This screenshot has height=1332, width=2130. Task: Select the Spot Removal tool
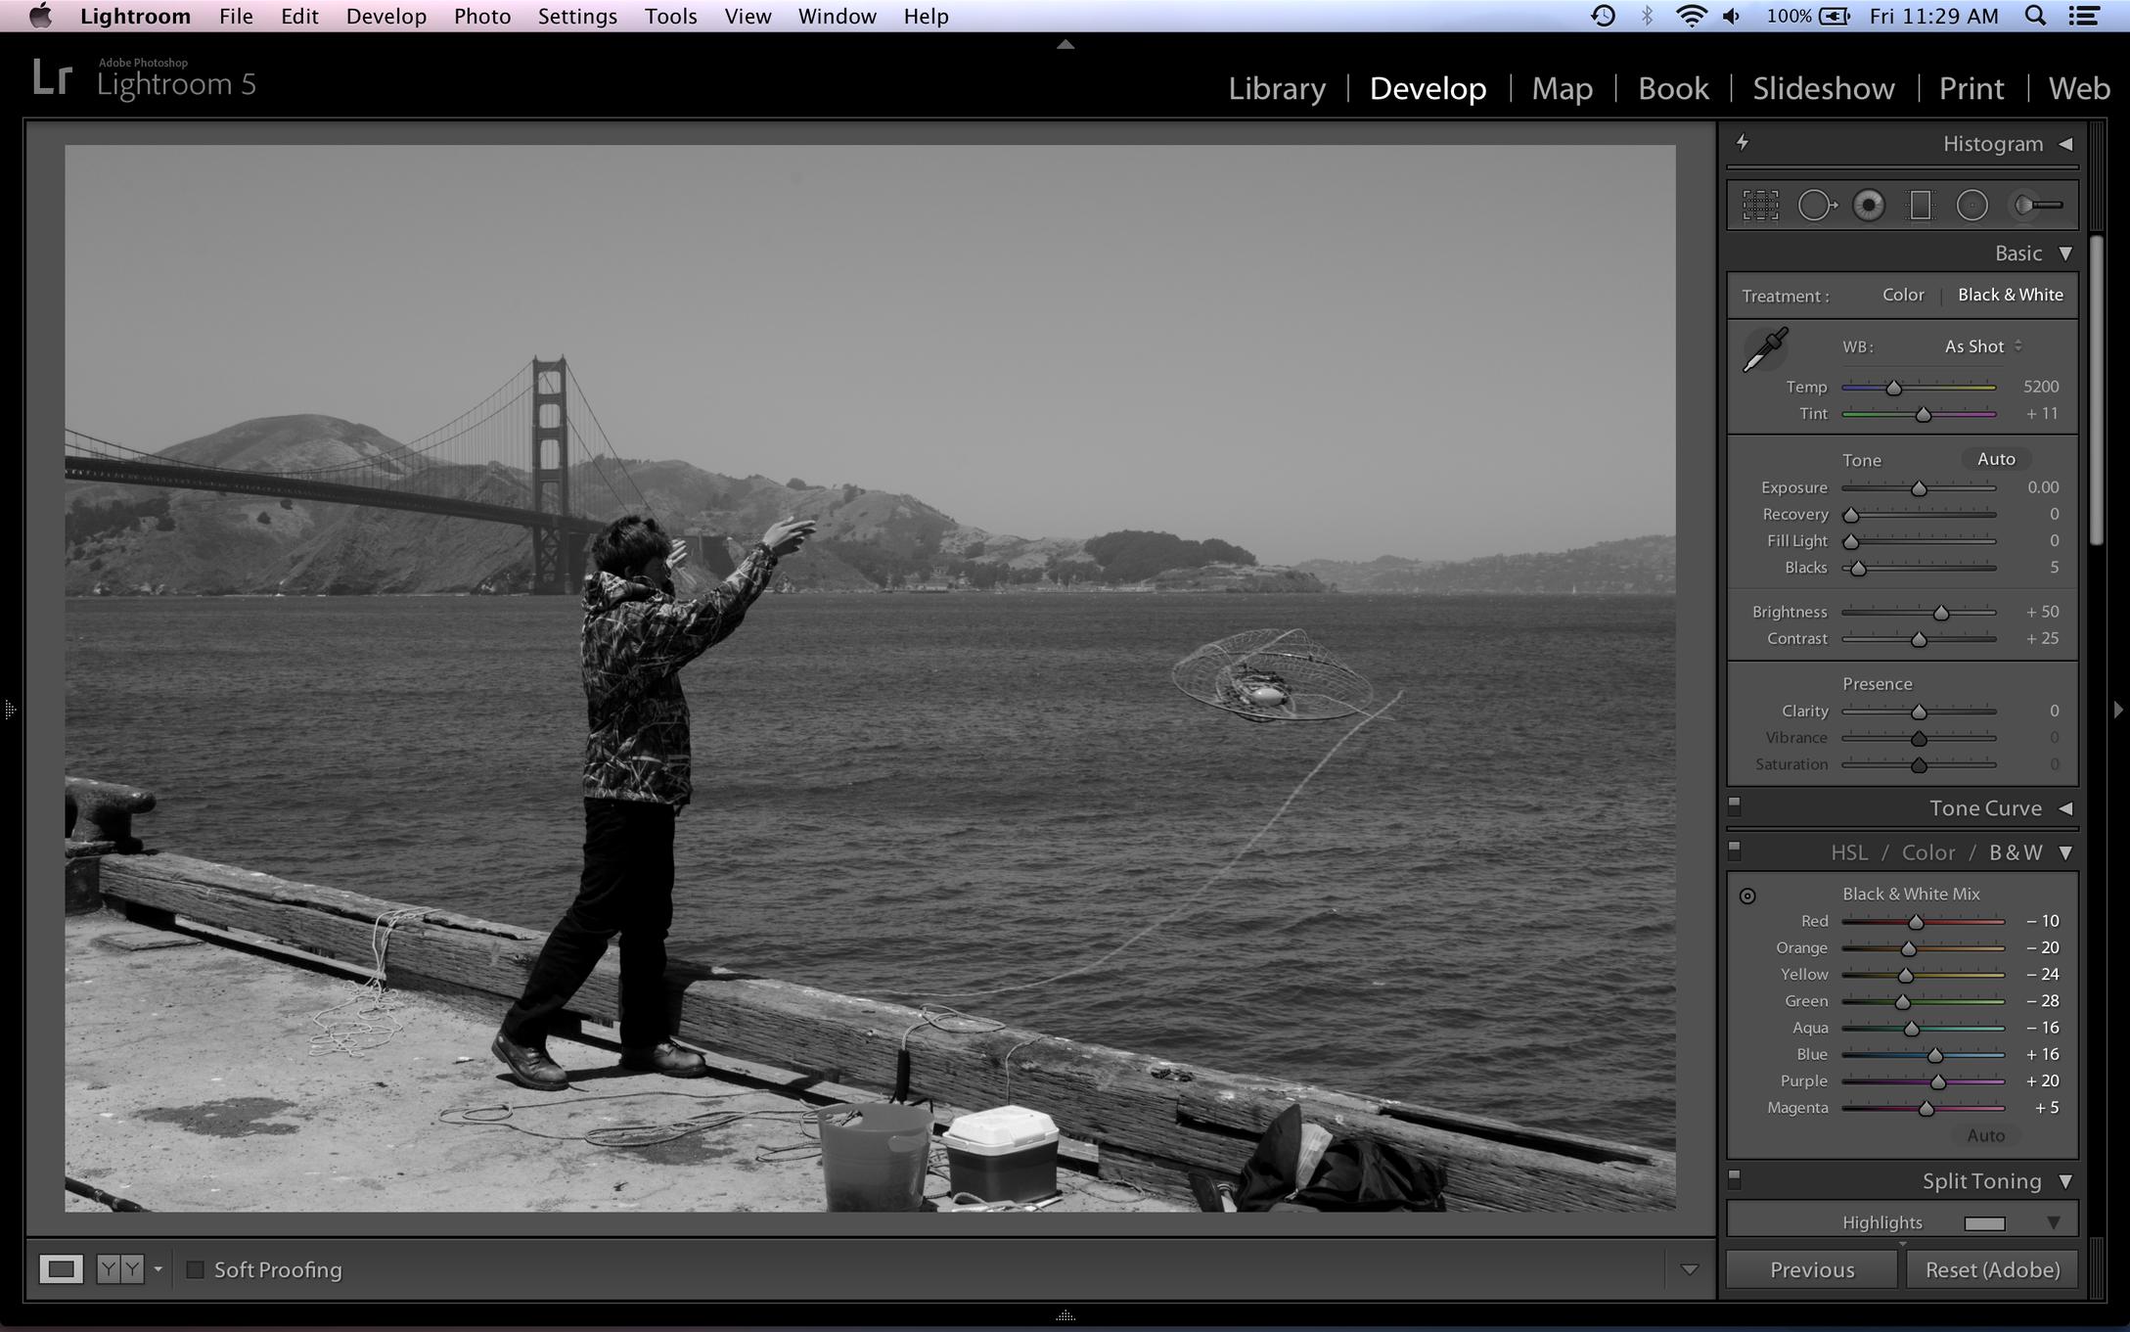tap(1816, 206)
